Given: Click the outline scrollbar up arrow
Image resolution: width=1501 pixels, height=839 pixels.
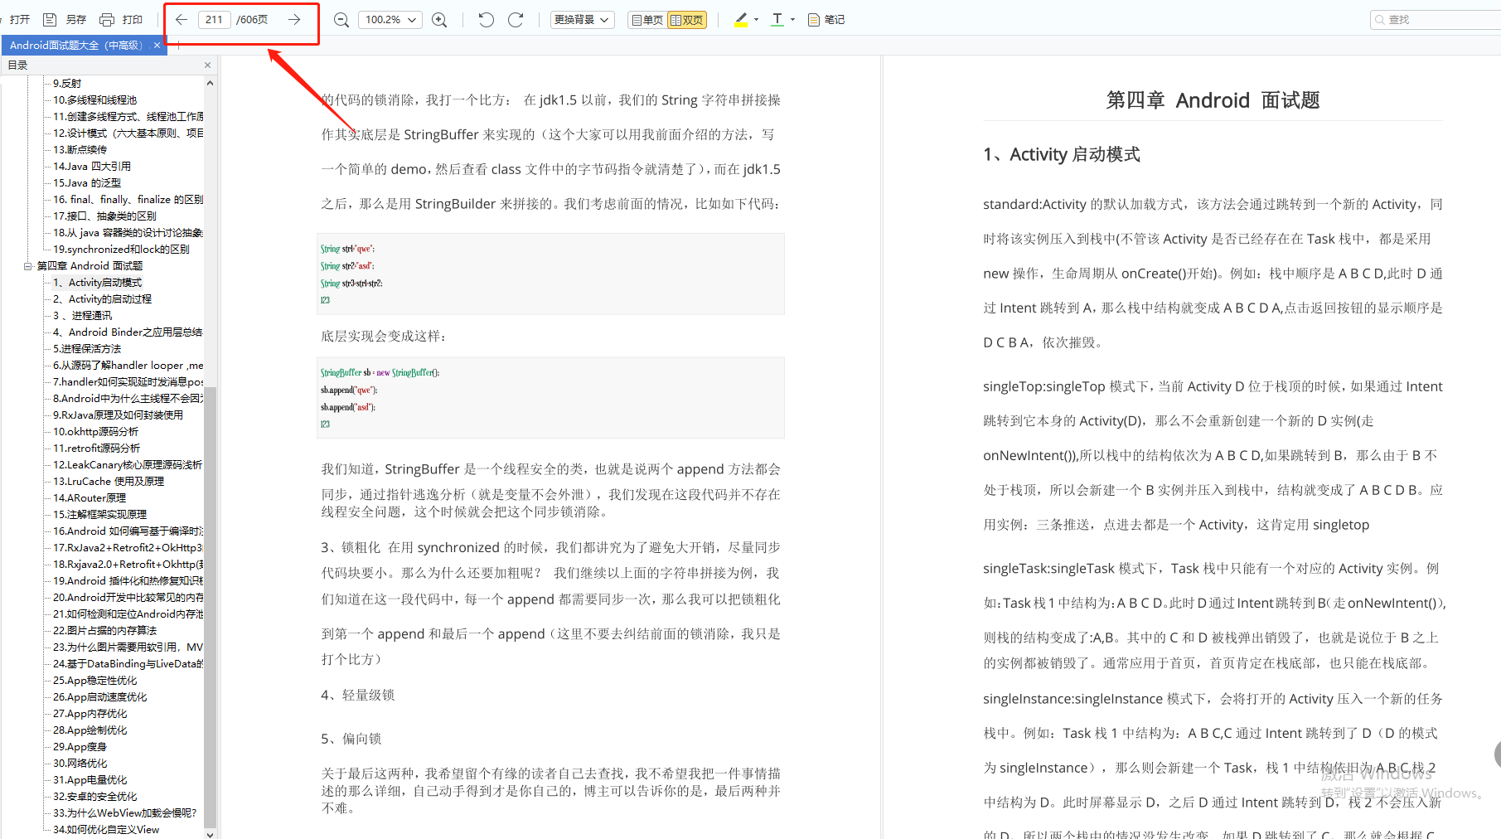Looking at the screenshot, I should (x=210, y=83).
